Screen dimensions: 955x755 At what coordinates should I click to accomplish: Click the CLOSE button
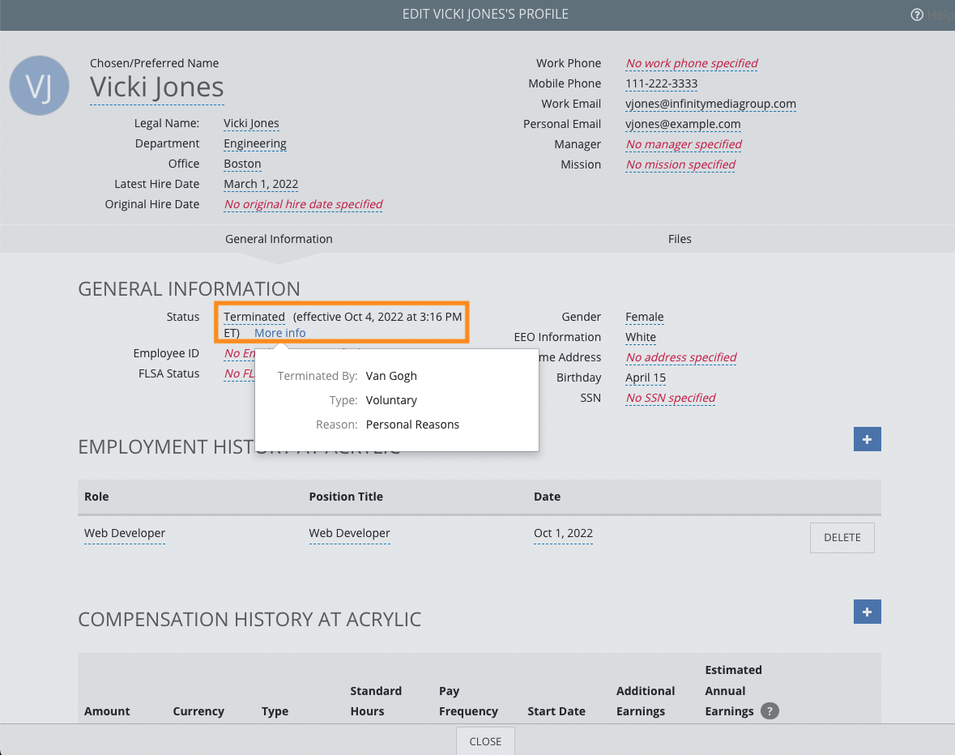click(485, 741)
